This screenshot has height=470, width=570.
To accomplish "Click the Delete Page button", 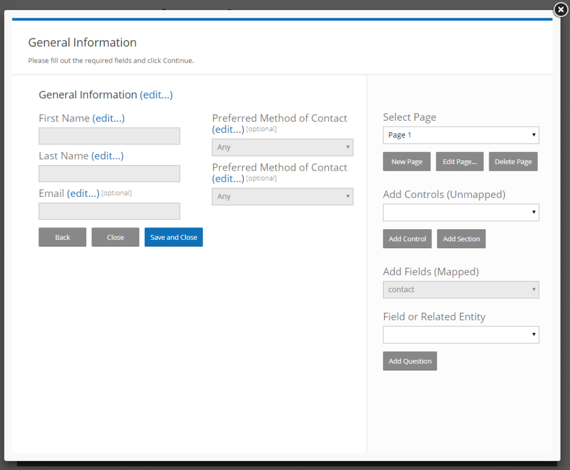I will point(513,162).
